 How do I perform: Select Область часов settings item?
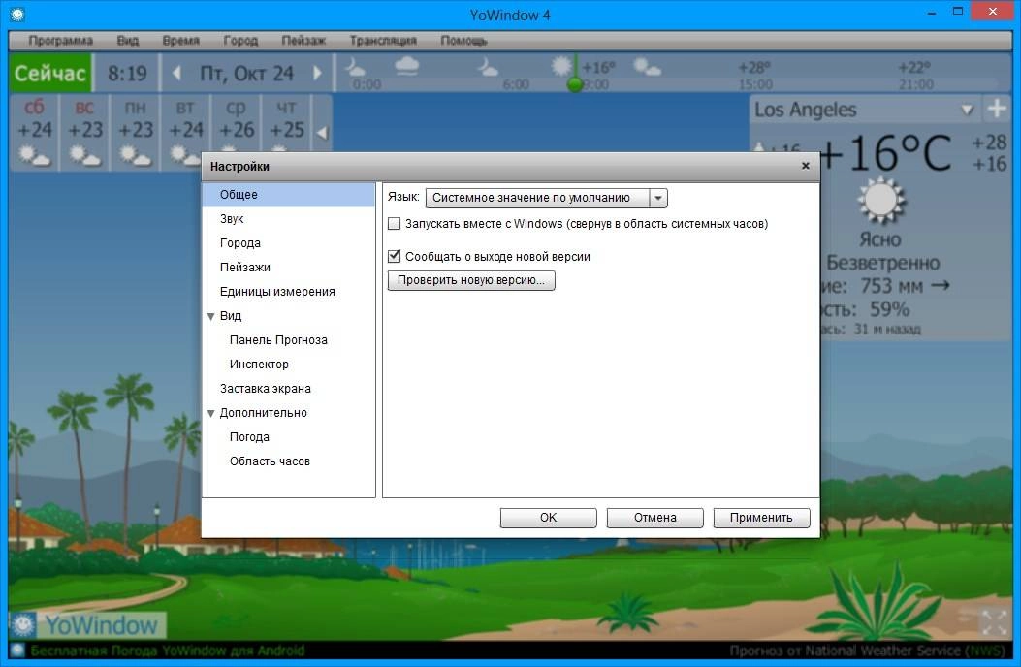click(x=288, y=461)
